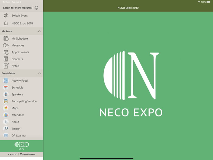Tap the My Schedule calendar icon
The height and width of the screenshot is (160, 213).
(6, 38)
